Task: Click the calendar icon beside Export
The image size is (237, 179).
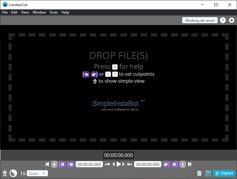Action: (208, 173)
